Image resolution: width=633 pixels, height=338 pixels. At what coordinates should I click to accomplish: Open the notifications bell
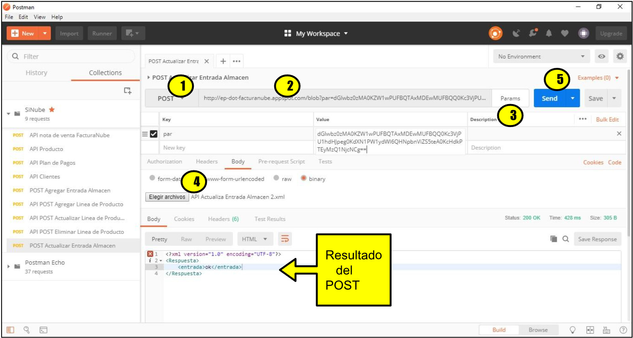(549, 33)
